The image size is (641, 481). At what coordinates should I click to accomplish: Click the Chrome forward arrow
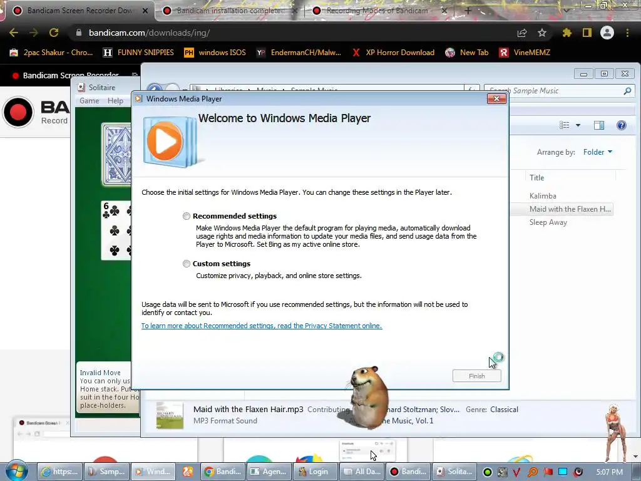pyautogui.click(x=34, y=33)
